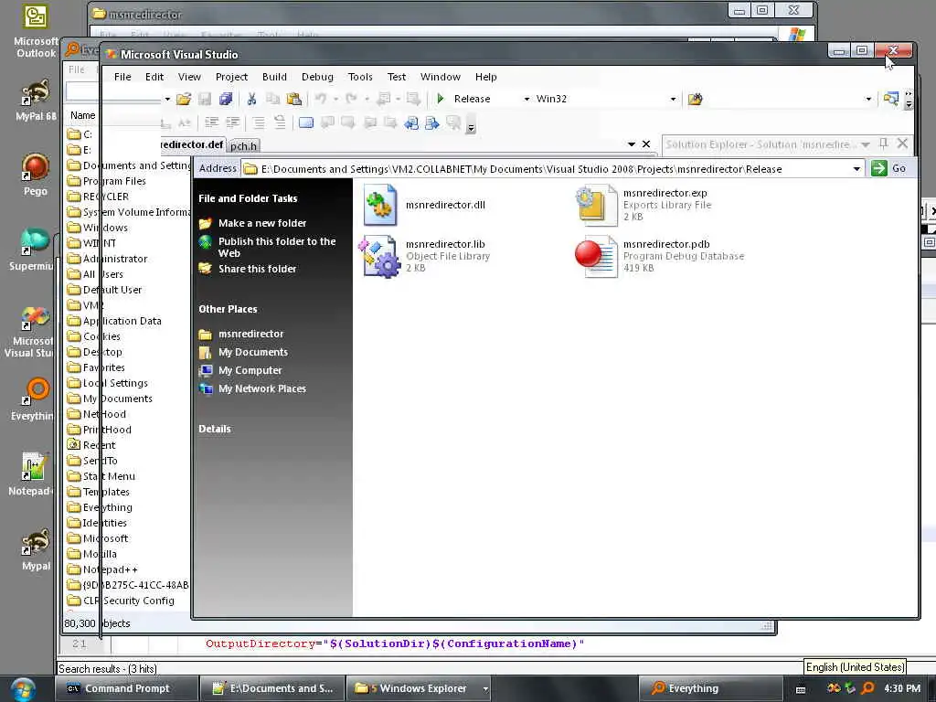The height and width of the screenshot is (702, 936).
Task: Click the Decrease Indent icon
Action: pyautogui.click(x=211, y=123)
